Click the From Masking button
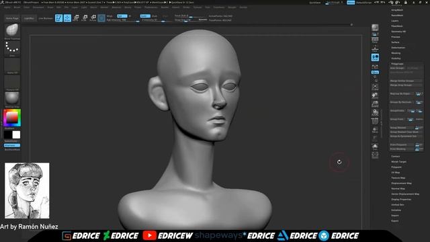 [x=402, y=149]
